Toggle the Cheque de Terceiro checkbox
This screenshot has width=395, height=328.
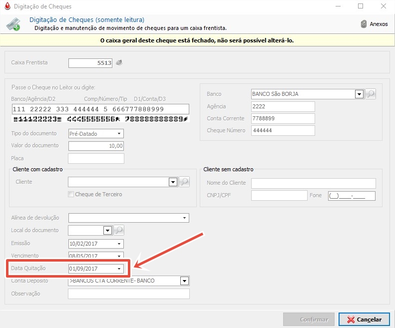(71, 194)
